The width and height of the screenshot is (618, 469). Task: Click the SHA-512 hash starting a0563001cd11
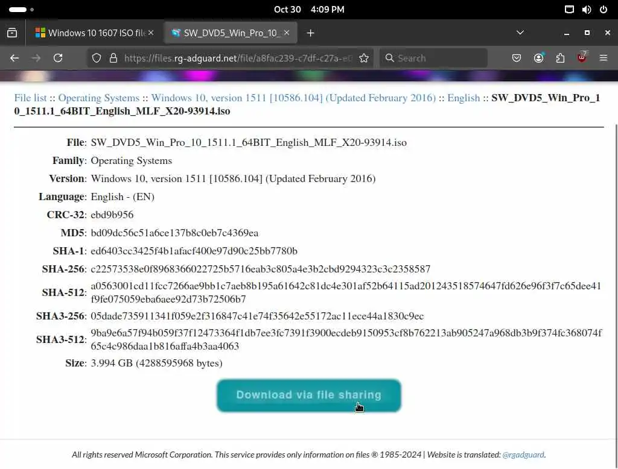(346, 292)
